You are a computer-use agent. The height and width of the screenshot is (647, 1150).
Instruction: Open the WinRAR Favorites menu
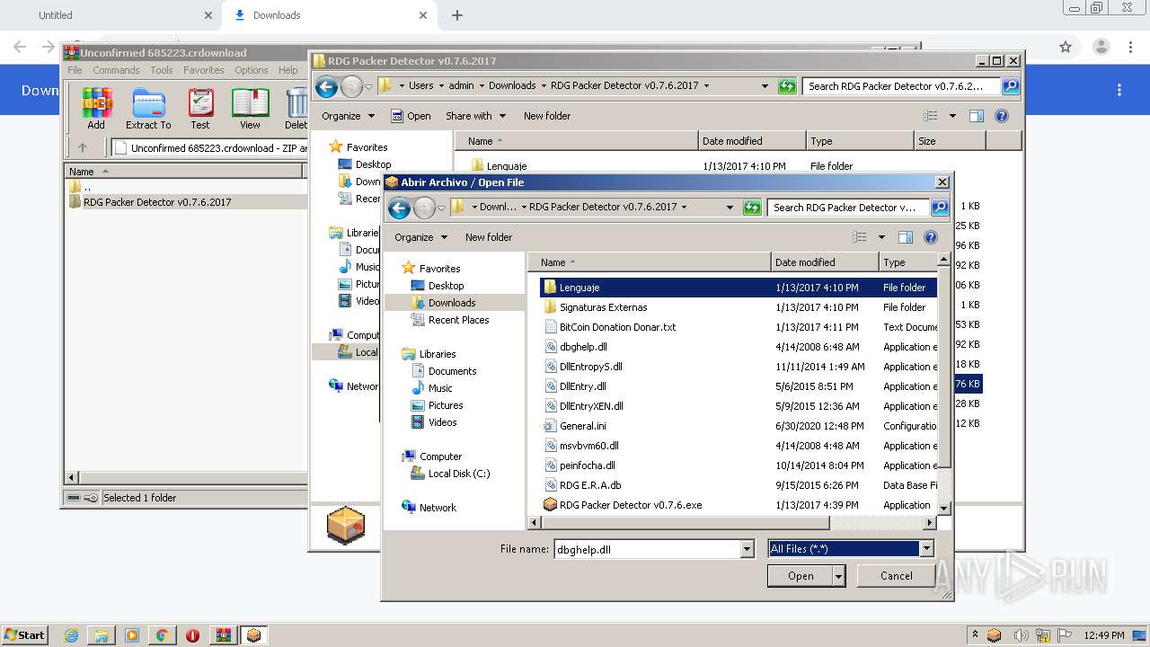pyautogui.click(x=204, y=70)
